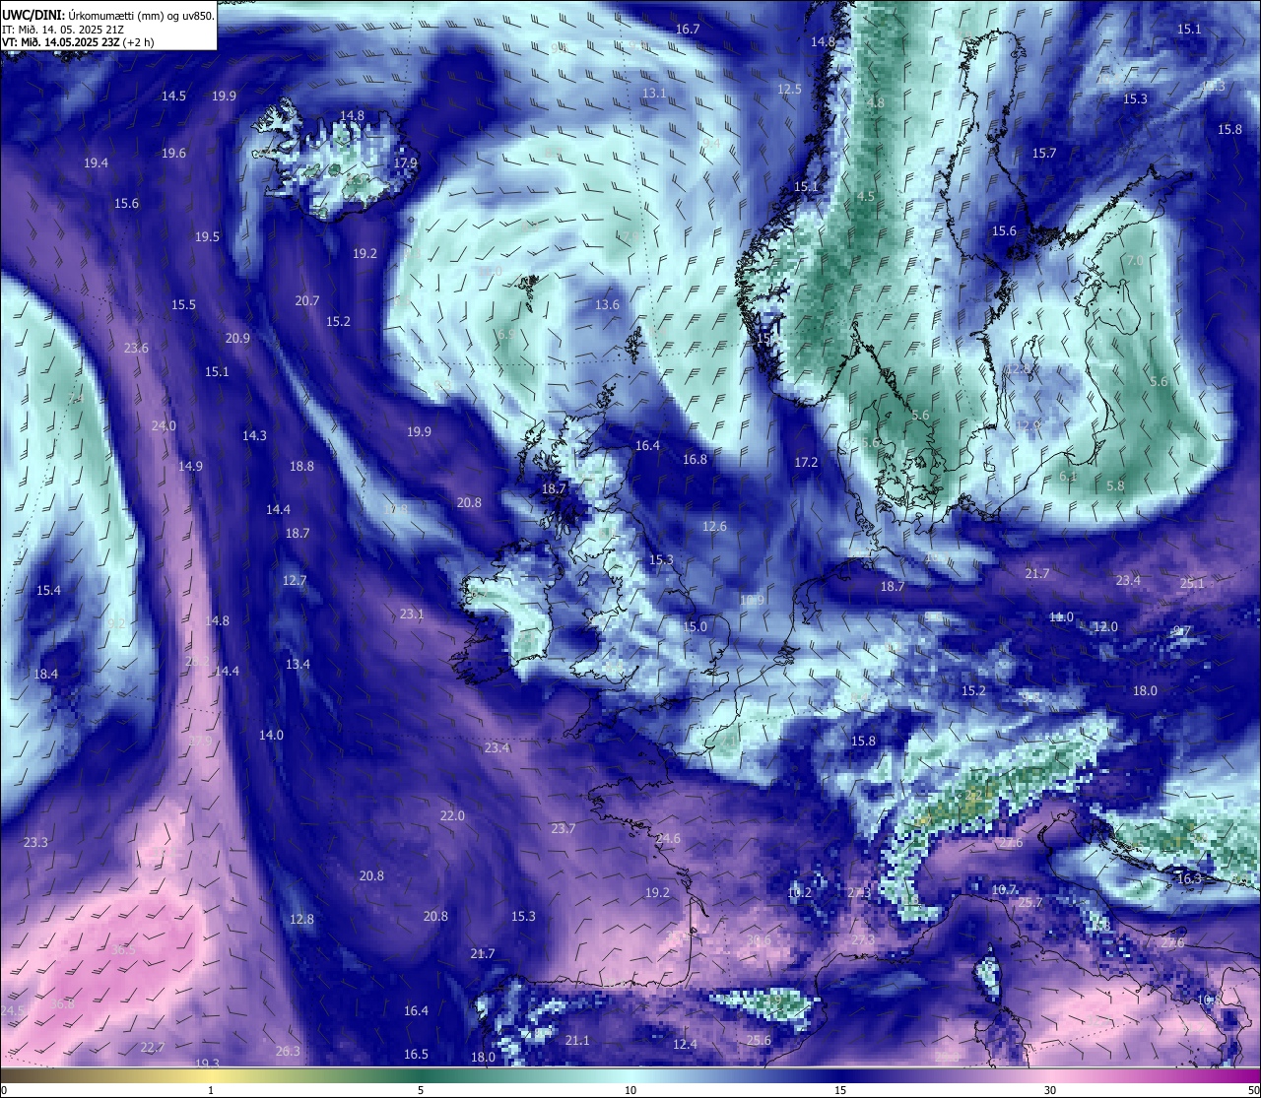1261x1098 pixels.
Task: Click the 14.5 value label
Action: (x=174, y=96)
